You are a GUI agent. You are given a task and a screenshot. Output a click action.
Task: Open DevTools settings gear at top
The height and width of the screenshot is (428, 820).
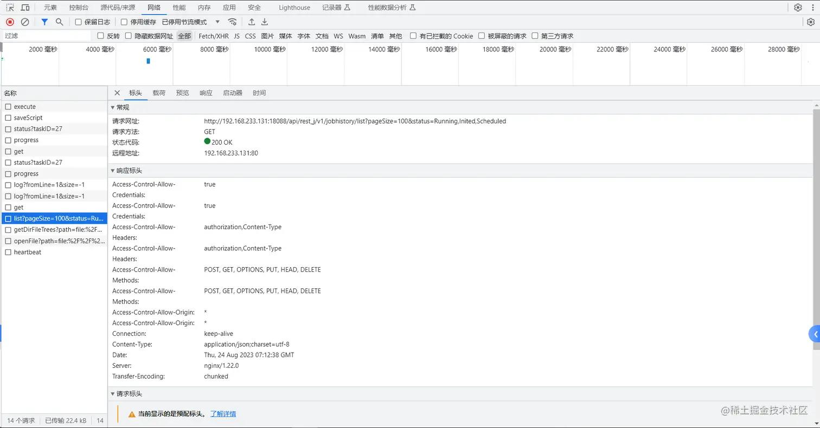click(798, 8)
